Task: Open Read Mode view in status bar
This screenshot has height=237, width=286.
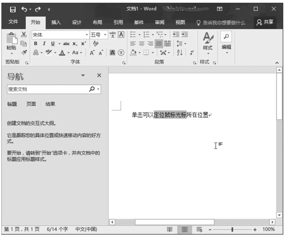Action: [169, 230]
